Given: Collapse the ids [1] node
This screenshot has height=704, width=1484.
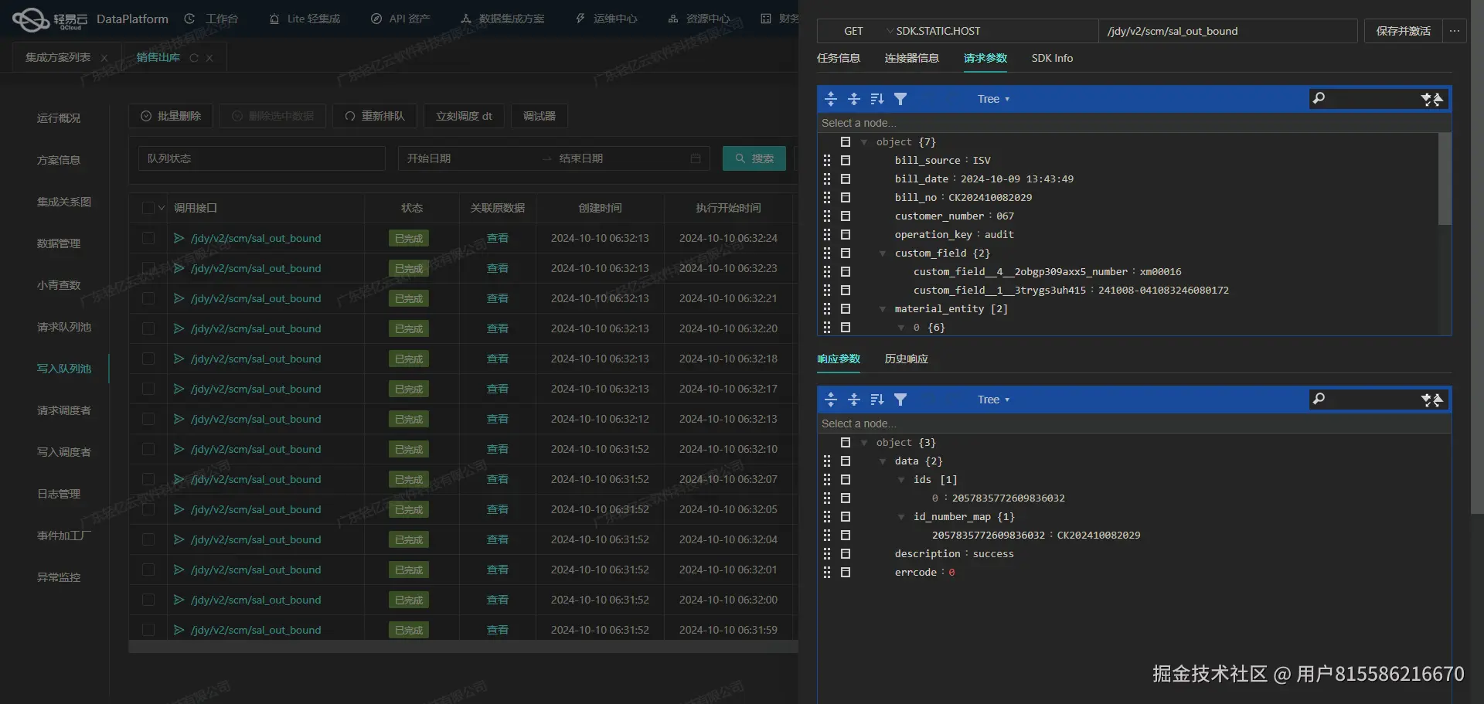Looking at the screenshot, I should (901, 480).
